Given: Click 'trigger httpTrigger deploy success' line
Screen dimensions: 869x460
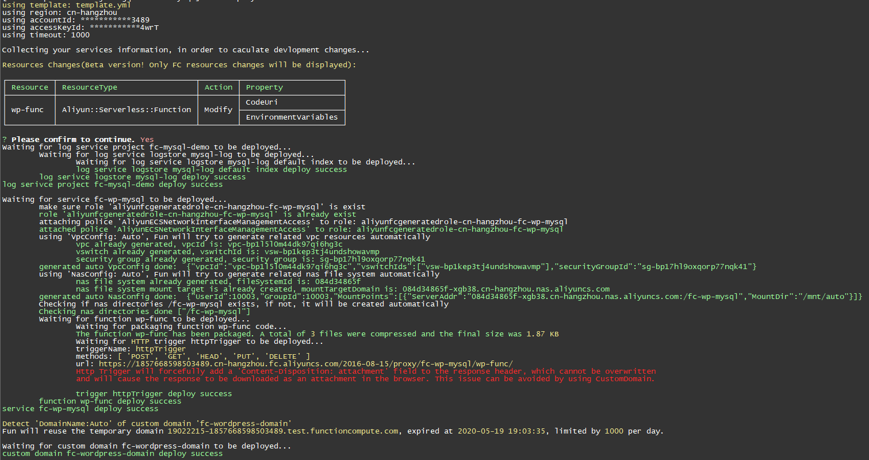Looking at the screenshot, I should [154, 394].
